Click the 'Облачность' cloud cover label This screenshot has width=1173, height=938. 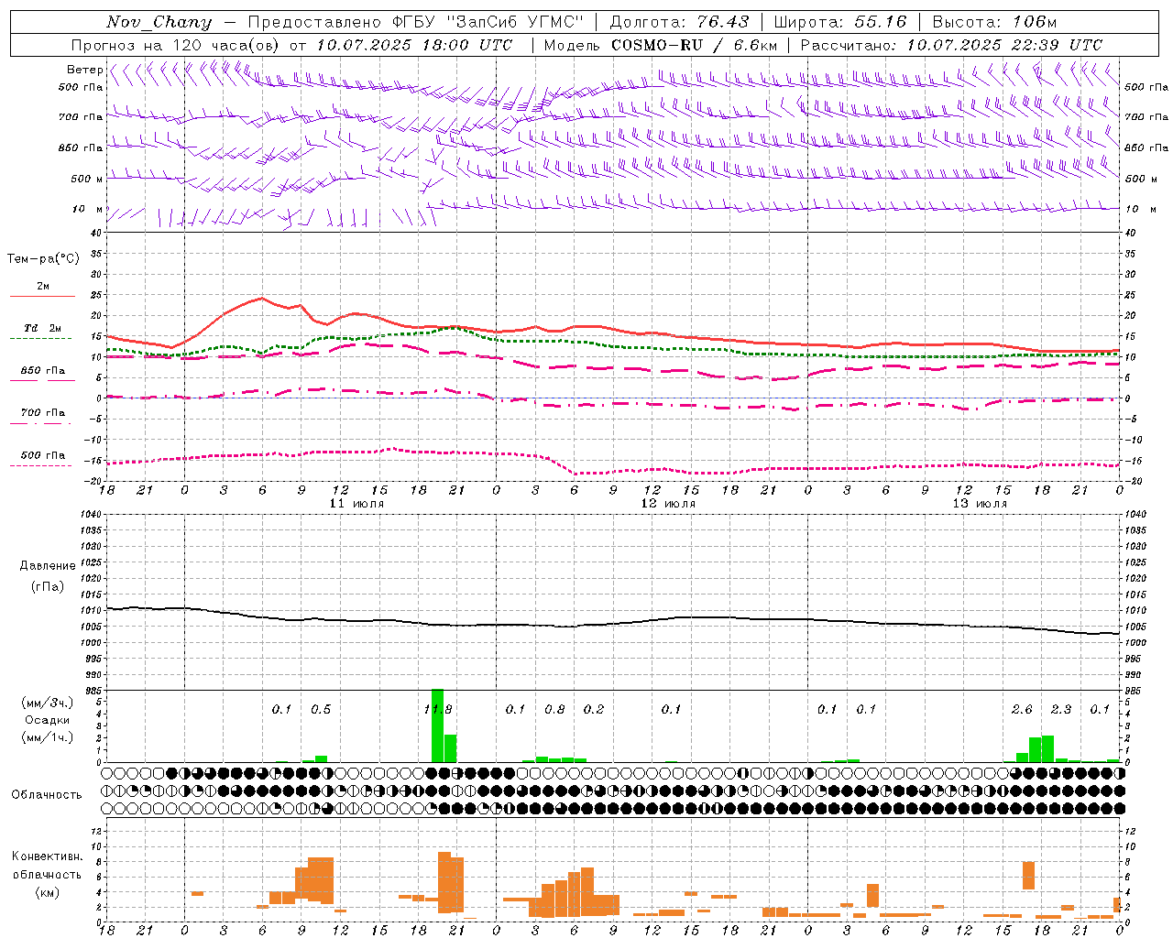(47, 795)
